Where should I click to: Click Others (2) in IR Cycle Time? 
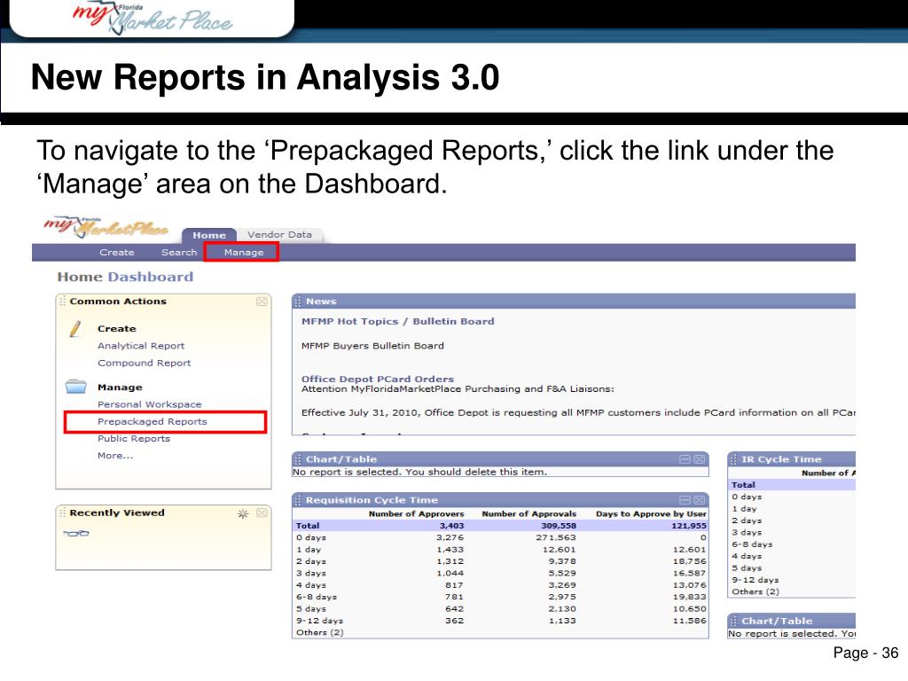(x=755, y=591)
